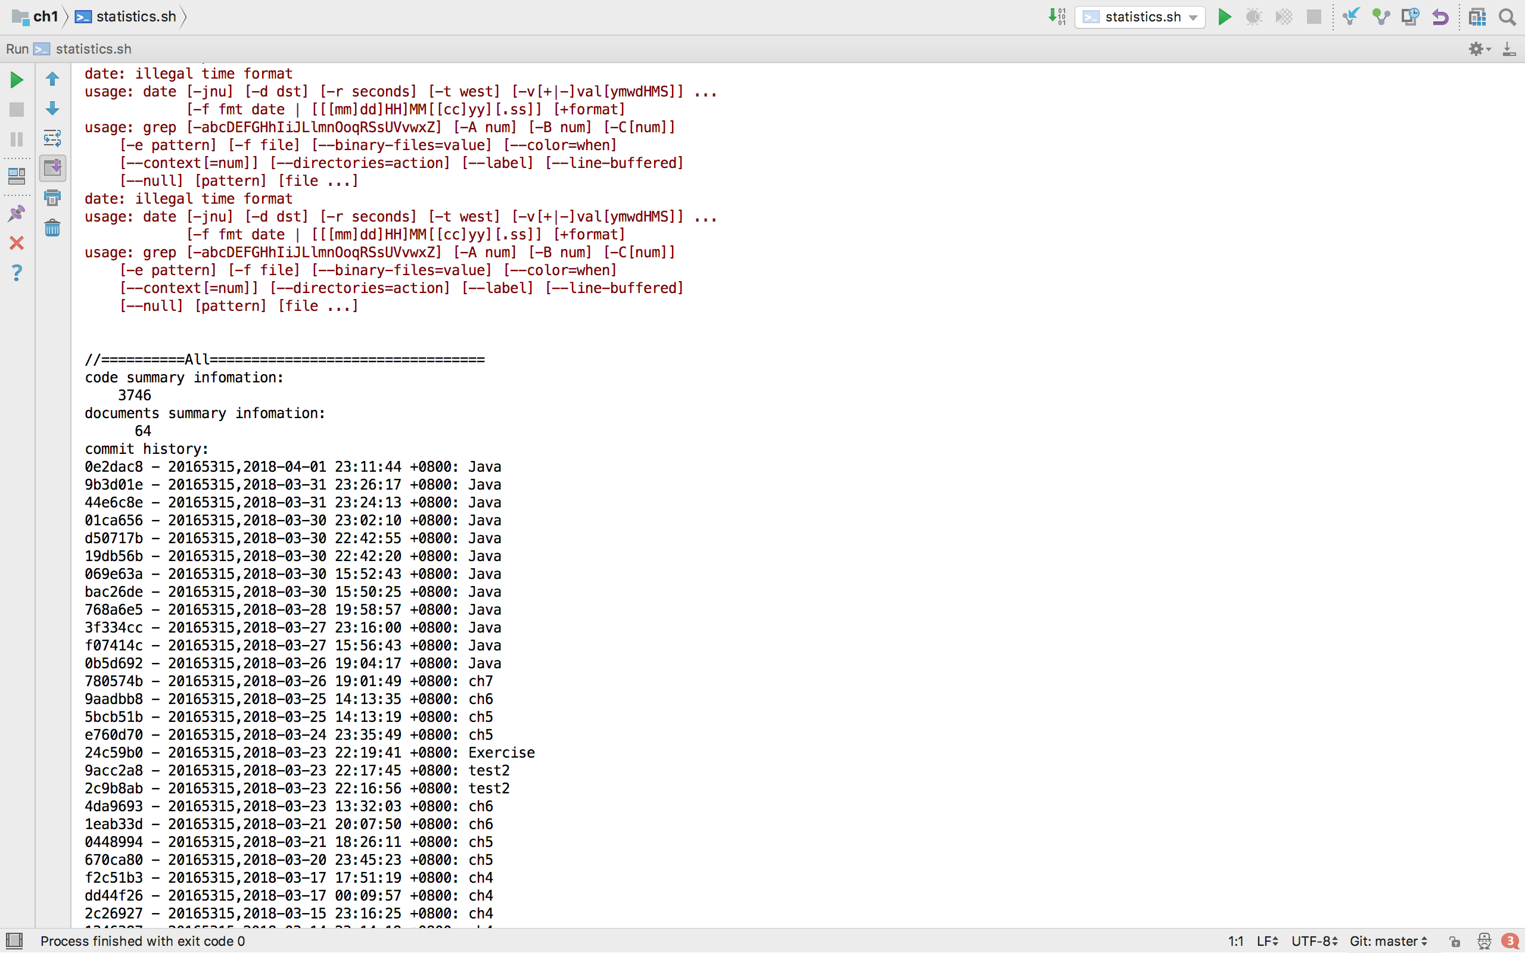The image size is (1525, 953).
Task: Open the UTF-8 encoding selector
Action: [1315, 940]
